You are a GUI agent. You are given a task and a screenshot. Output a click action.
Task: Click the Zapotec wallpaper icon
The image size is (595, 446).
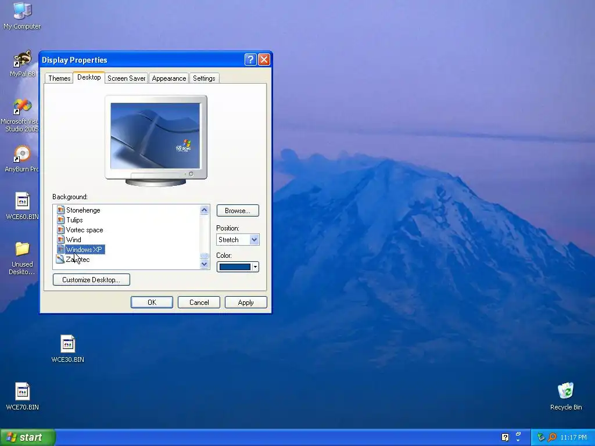click(x=60, y=259)
